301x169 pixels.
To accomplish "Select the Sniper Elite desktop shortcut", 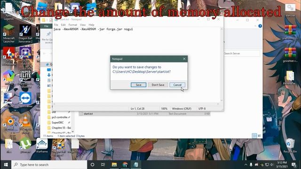I will click(x=25, y=78).
